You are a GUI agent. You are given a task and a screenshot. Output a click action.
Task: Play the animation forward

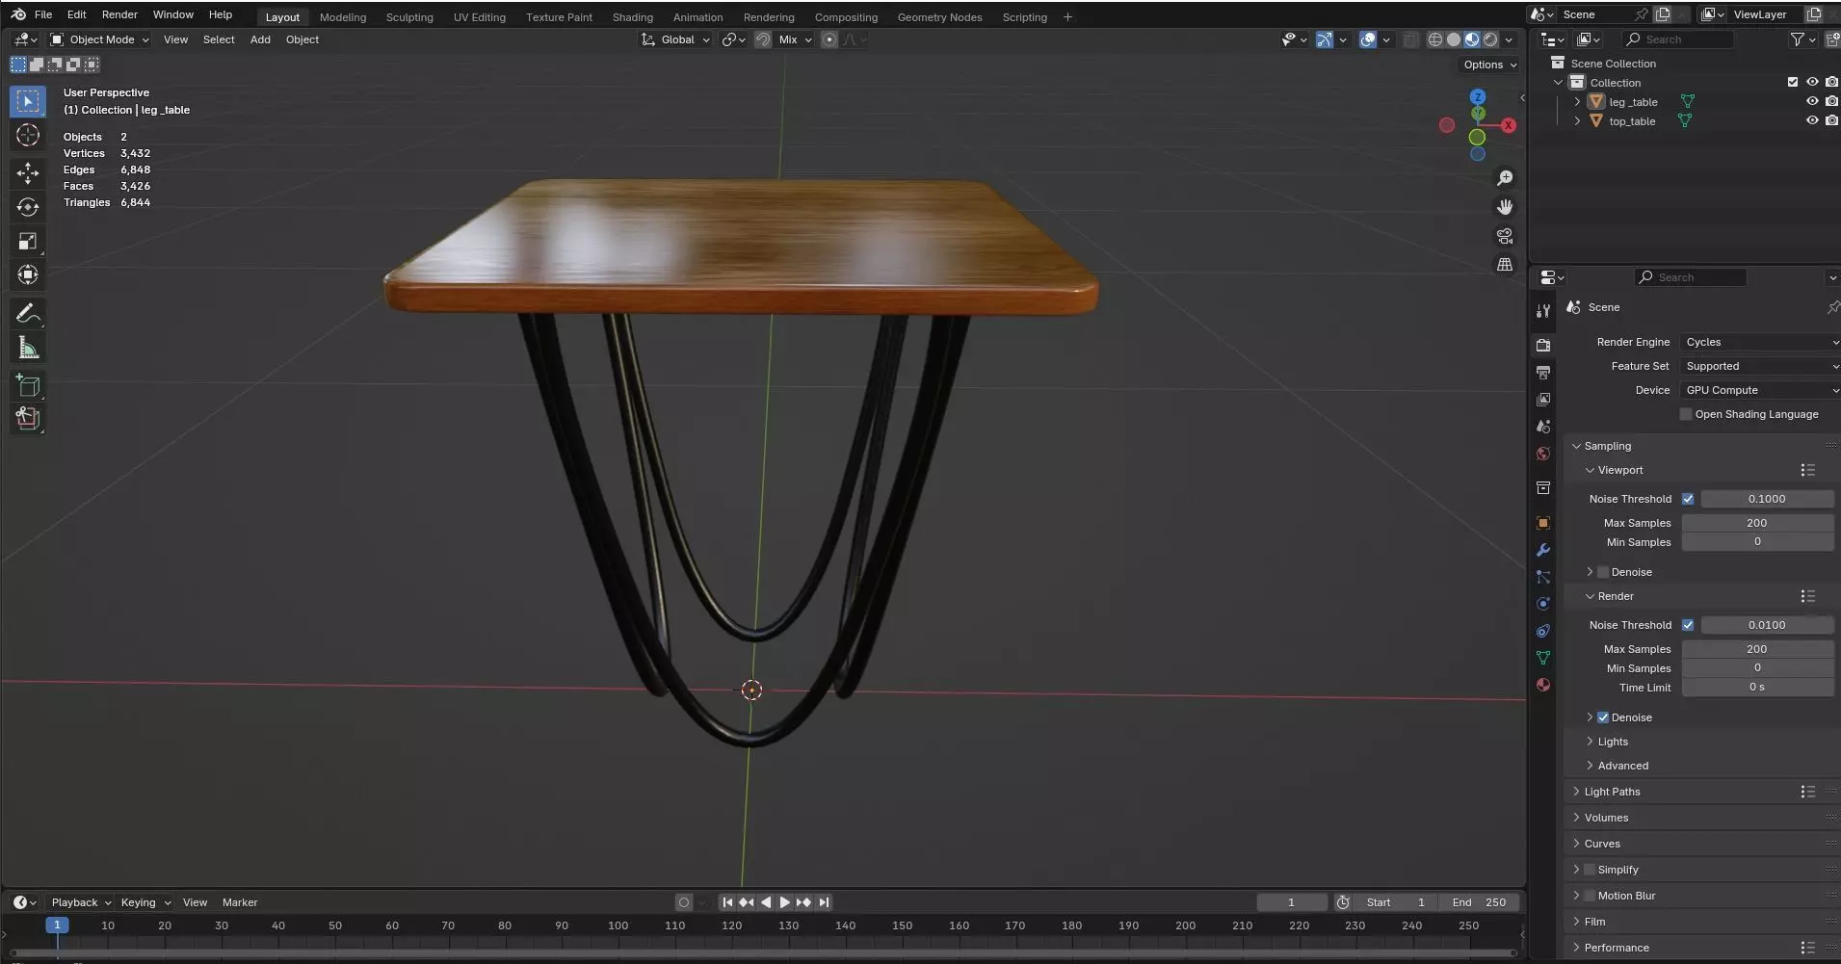pos(784,902)
